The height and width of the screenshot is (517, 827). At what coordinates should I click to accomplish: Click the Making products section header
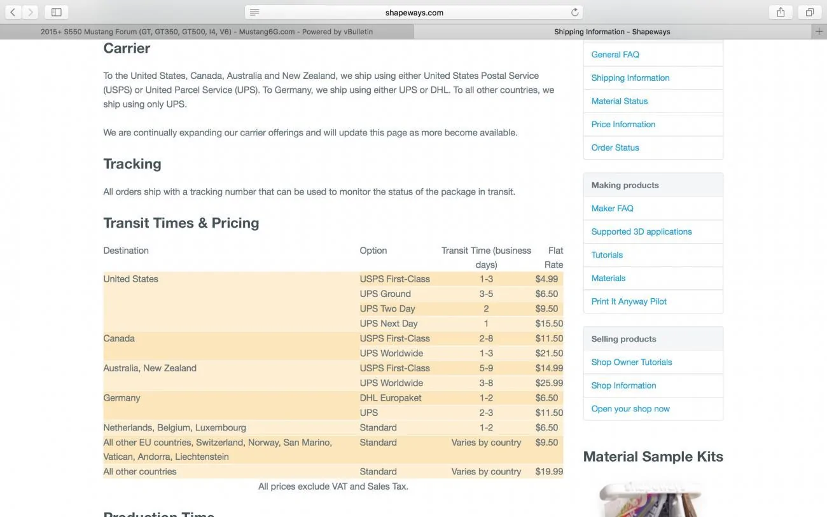pyautogui.click(x=653, y=185)
